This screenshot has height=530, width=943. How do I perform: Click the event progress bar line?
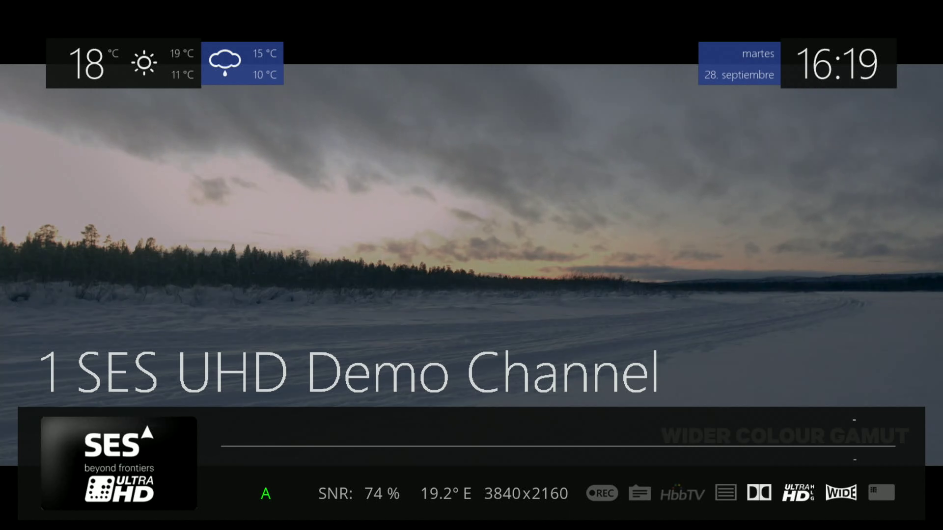coord(558,446)
